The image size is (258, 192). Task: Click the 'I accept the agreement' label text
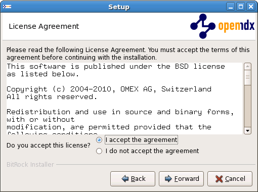coord(141,140)
